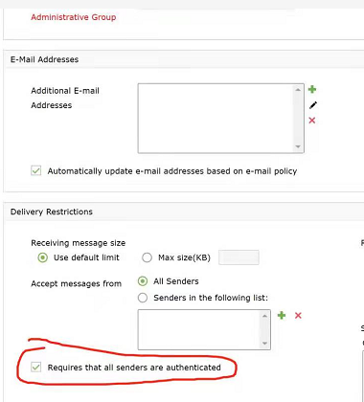Click up arrow in senders list scrollbar
364x402 pixels.
[264, 316]
